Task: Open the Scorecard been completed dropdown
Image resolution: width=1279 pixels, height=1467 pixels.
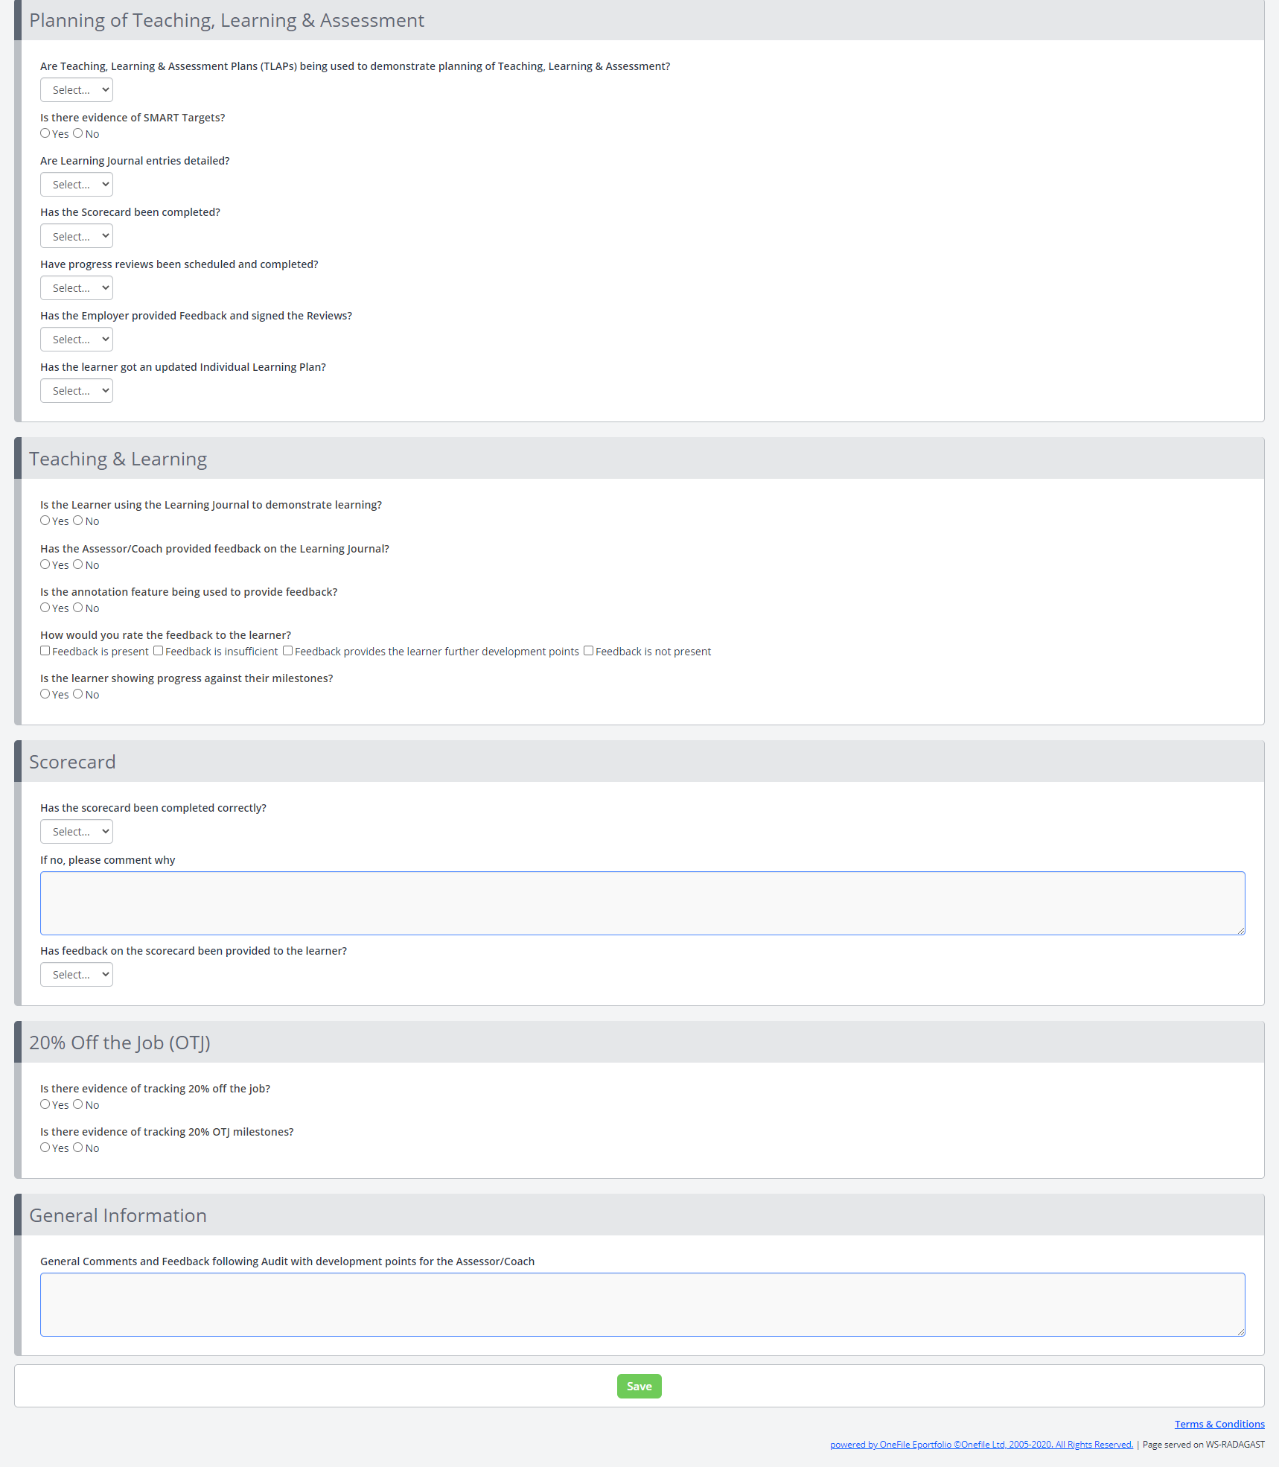Action: click(77, 236)
